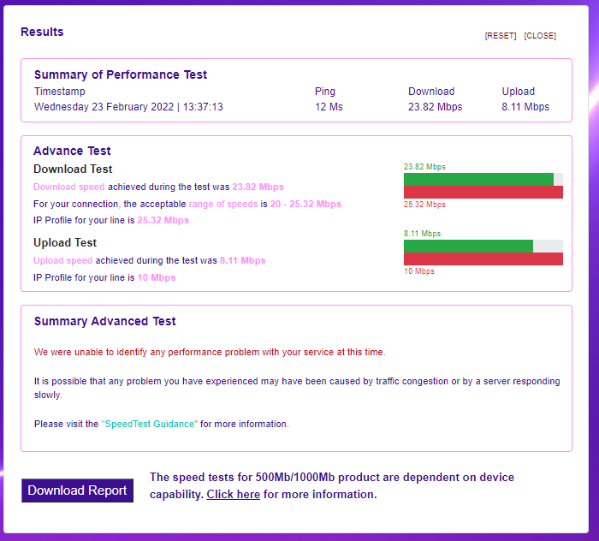Click the 8.11 Mbps upload summary value
Image resolution: width=599 pixels, height=541 pixels.
[525, 107]
